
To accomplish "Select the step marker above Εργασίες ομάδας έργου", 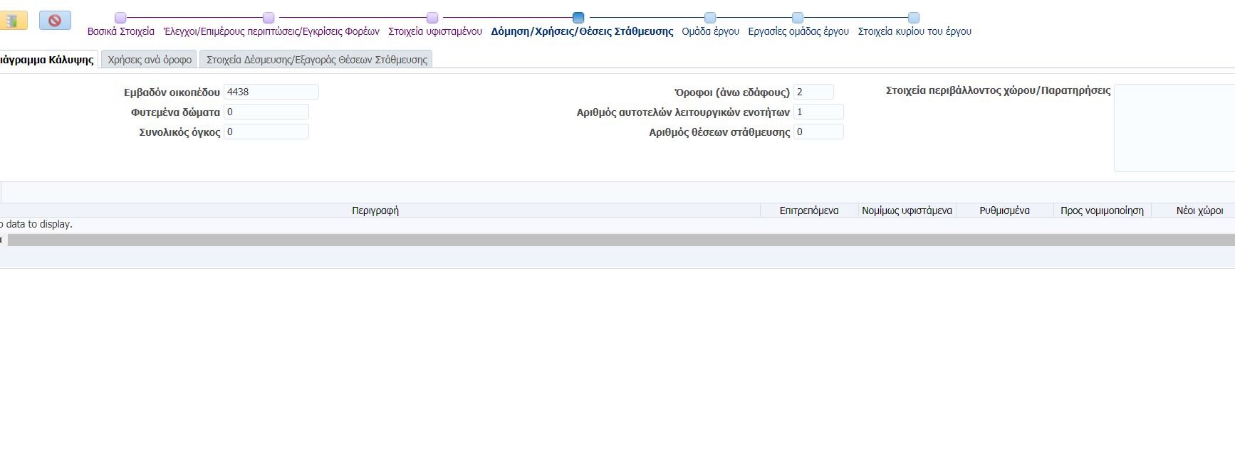I will pos(798,18).
